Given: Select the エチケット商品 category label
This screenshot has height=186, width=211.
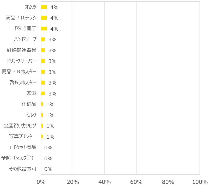Looking at the screenshot, I should [22, 147].
